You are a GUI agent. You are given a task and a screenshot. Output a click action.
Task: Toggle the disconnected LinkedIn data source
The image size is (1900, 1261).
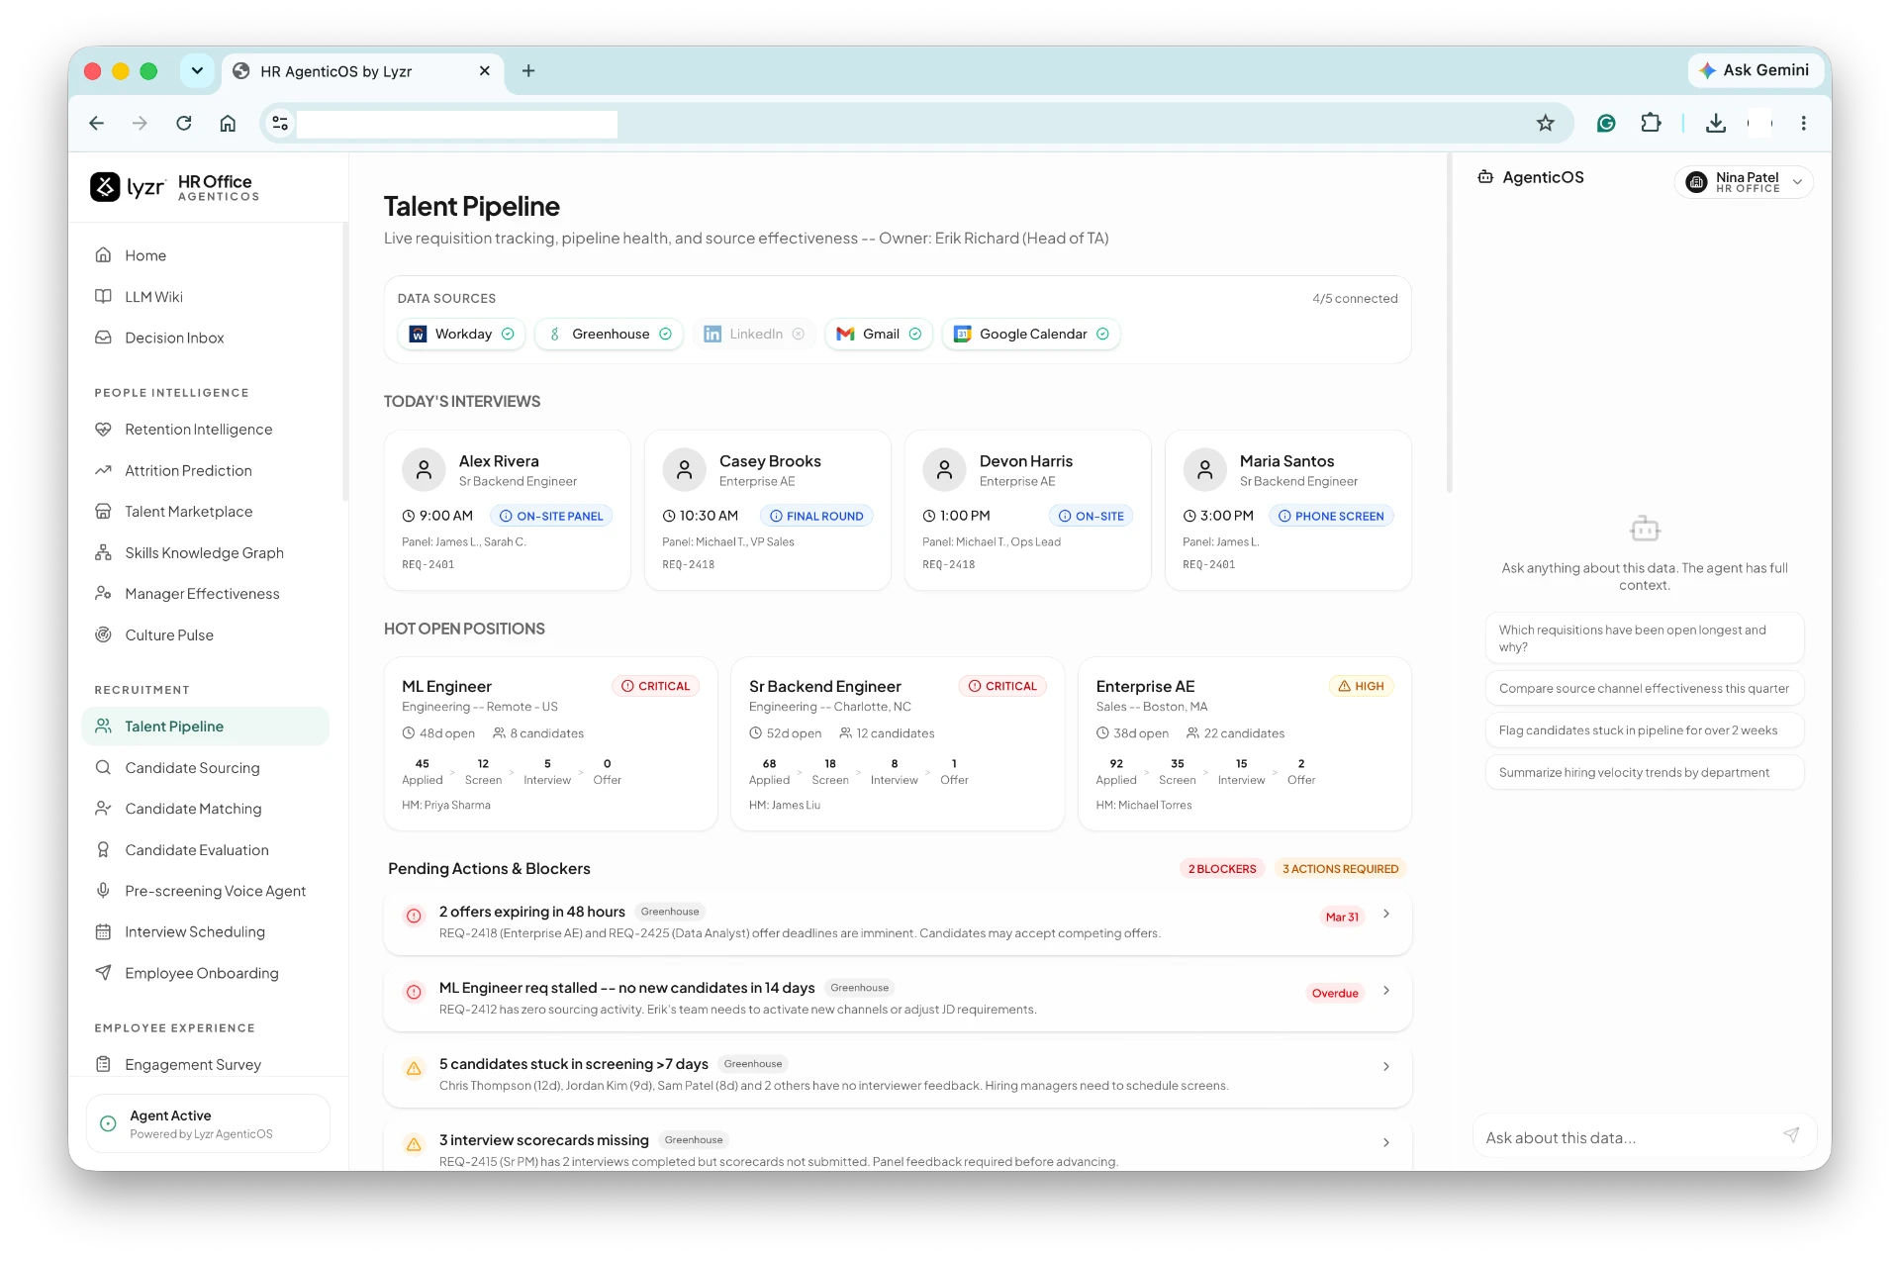pos(754,335)
